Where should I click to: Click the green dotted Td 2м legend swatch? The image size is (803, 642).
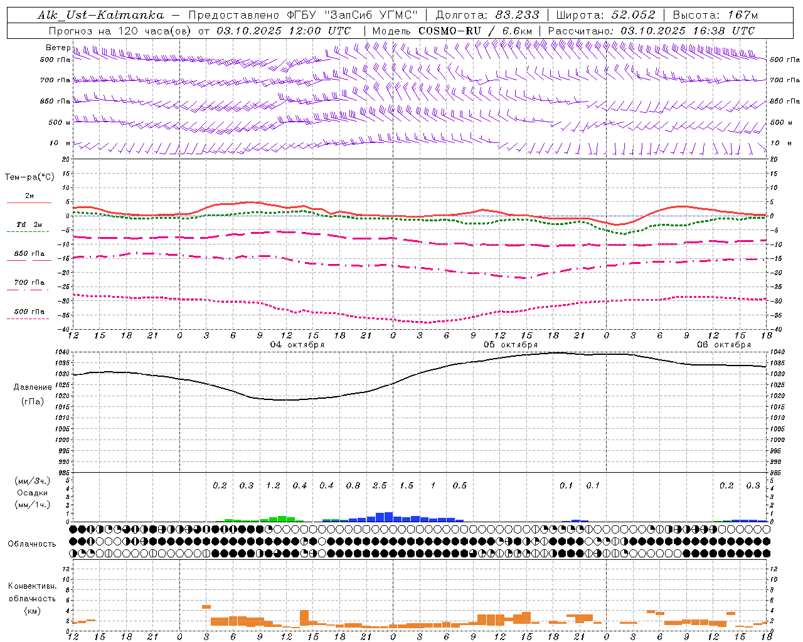pos(28,232)
